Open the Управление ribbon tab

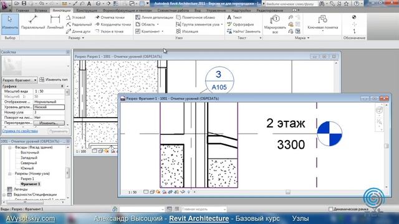click(x=216, y=11)
